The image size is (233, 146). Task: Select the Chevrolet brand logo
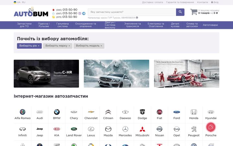91,112
